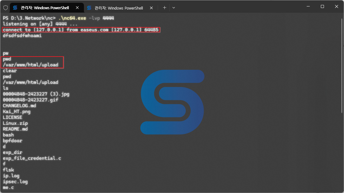This screenshot has width=344, height=193.
Task: Close the first PowerShell tab
Action: (77, 8)
